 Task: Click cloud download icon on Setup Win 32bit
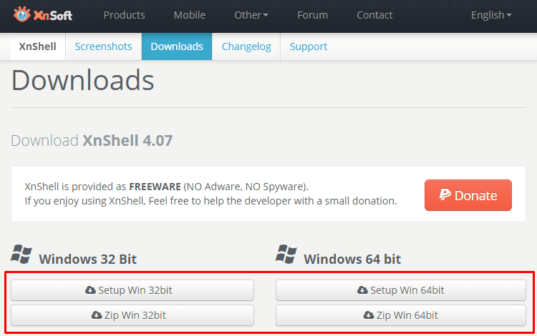point(90,290)
